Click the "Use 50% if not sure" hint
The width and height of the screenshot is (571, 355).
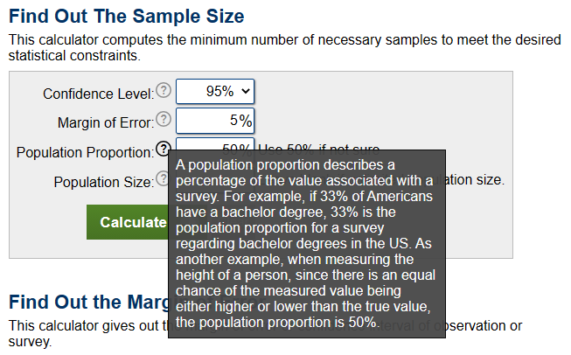[316, 144]
